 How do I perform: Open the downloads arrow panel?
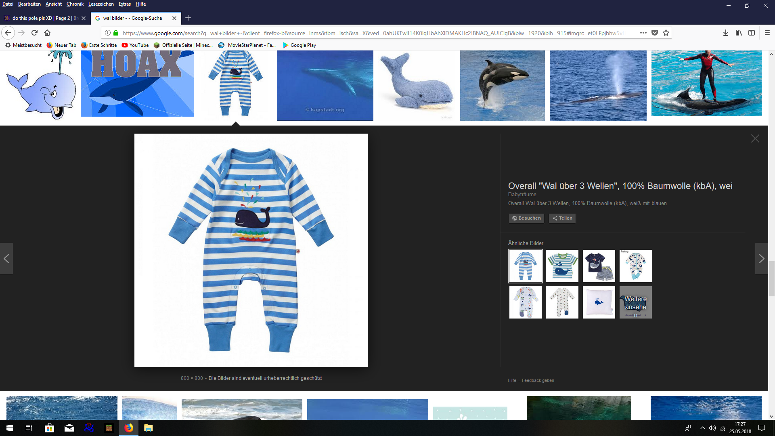pyautogui.click(x=726, y=33)
